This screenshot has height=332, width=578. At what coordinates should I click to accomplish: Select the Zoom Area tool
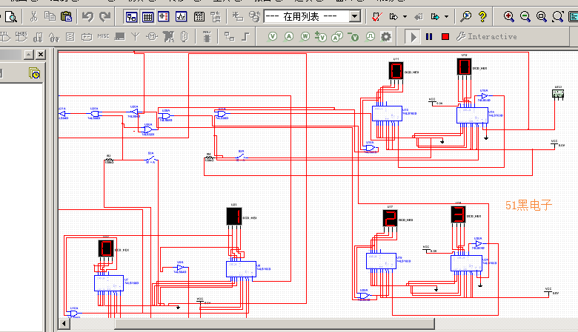(x=541, y=16)
